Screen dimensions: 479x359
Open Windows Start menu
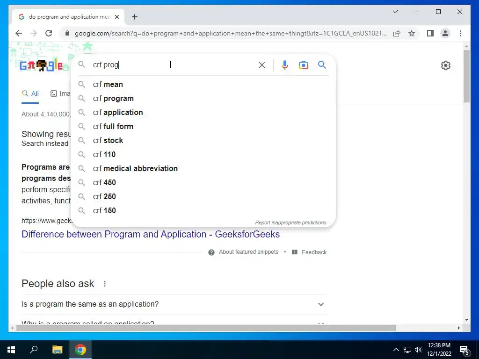[x=11, y=350]
